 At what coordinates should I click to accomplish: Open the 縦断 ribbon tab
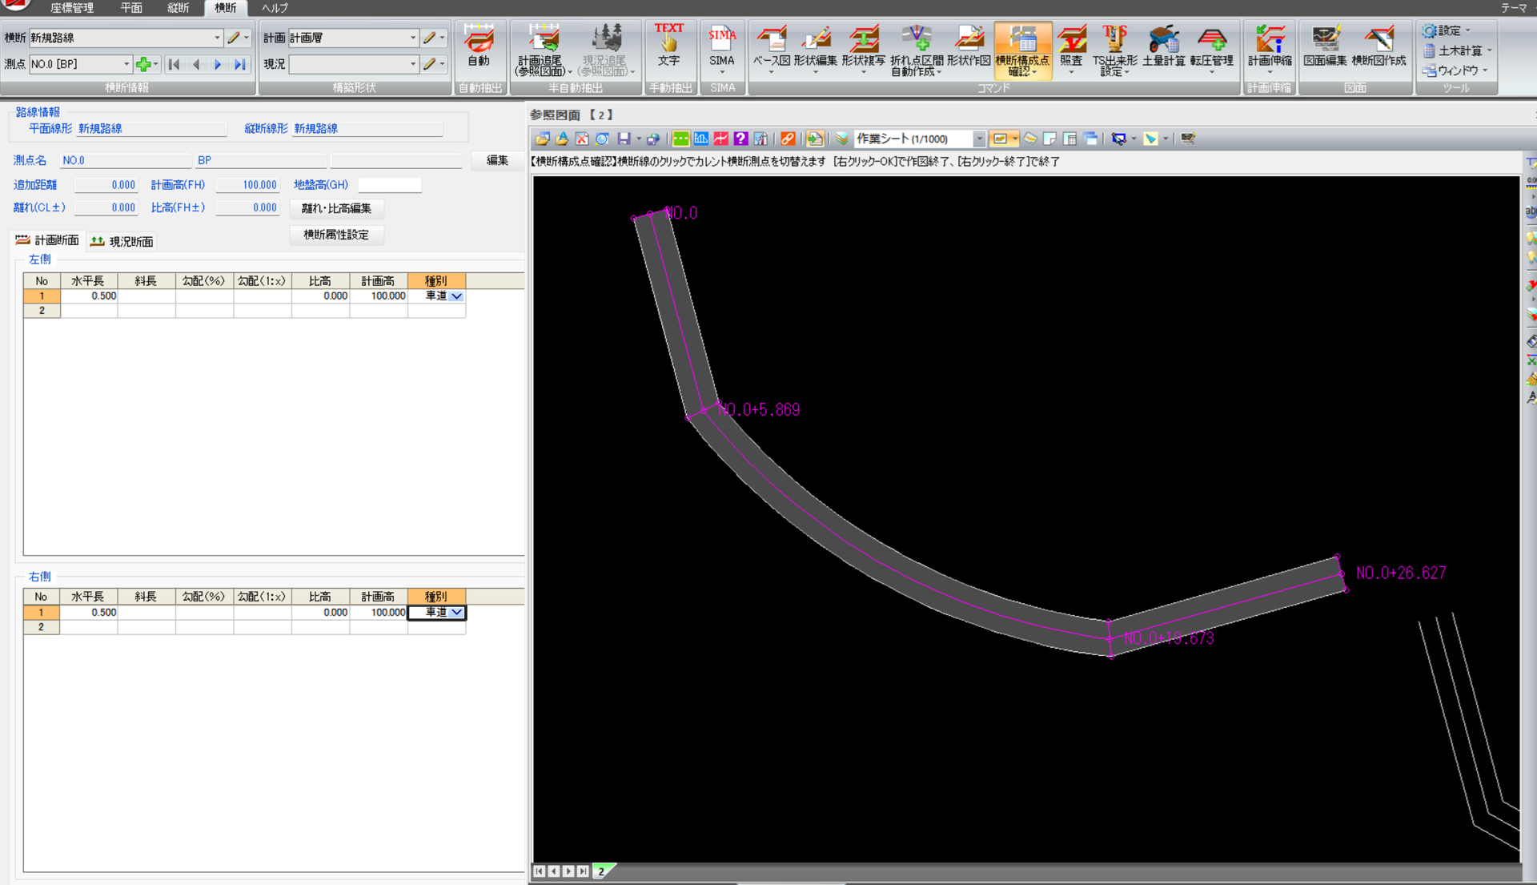point(178,8)
